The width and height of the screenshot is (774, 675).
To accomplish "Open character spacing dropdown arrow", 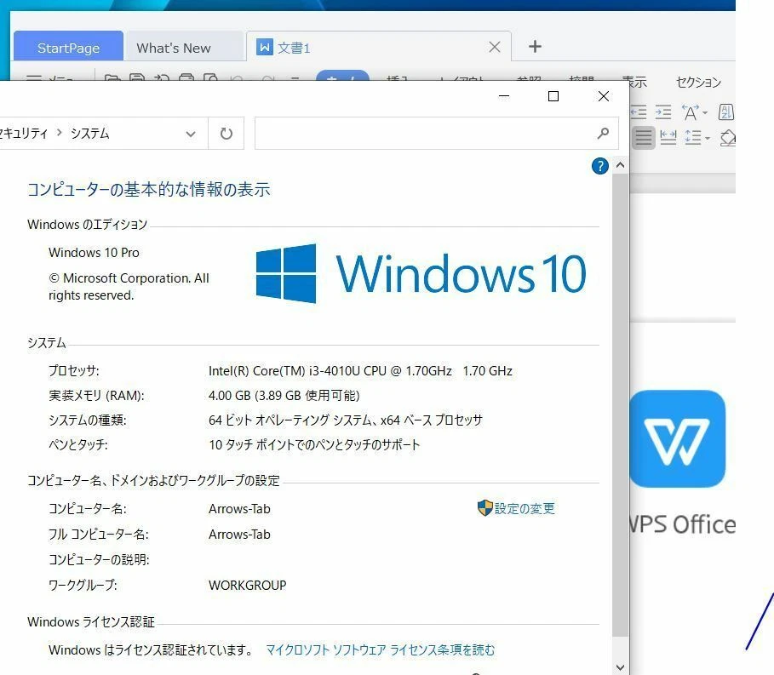I will [x=705, y=113].
